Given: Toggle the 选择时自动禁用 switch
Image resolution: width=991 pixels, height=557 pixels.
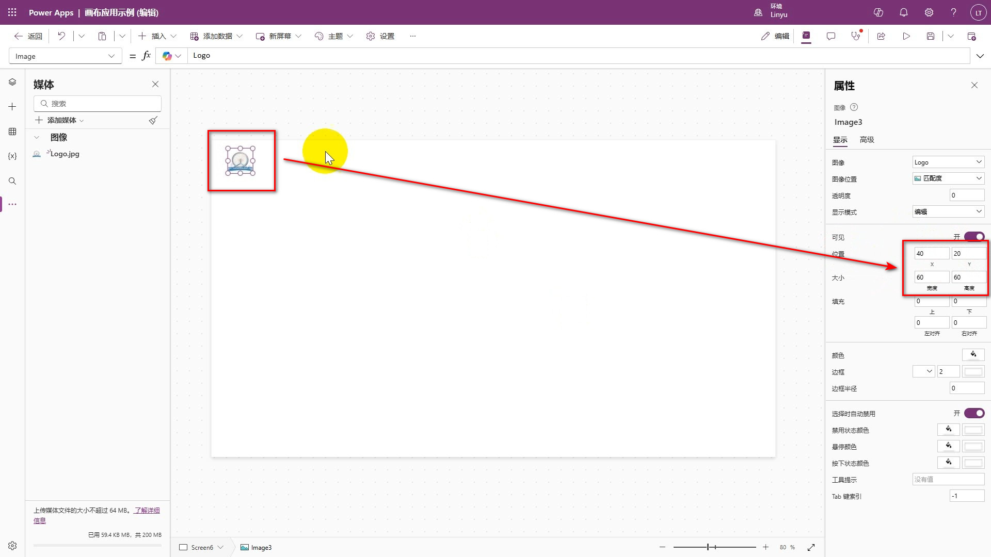Looking at the screenshot, I should click(974, 413).
